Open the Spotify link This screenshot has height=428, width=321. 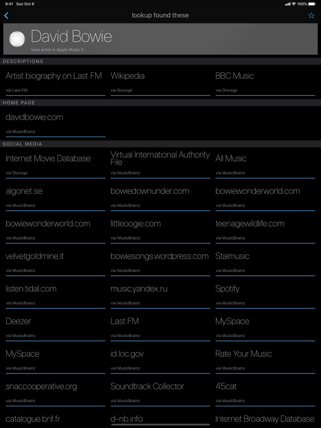[265, 295]
